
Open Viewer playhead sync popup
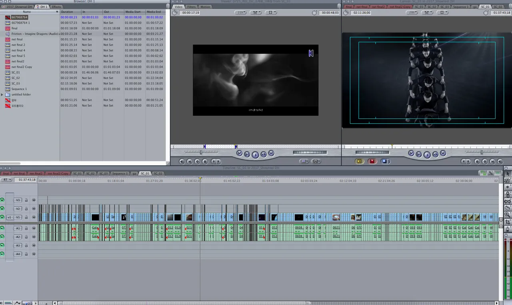coord(256,12)
